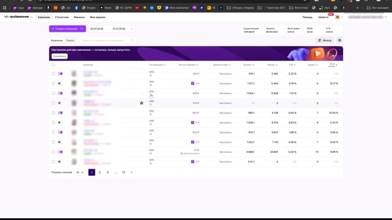The width and height of the screenshot is (392, 220).
Task: Sort by 'Показы' column arrow
Action: point(276,65)
